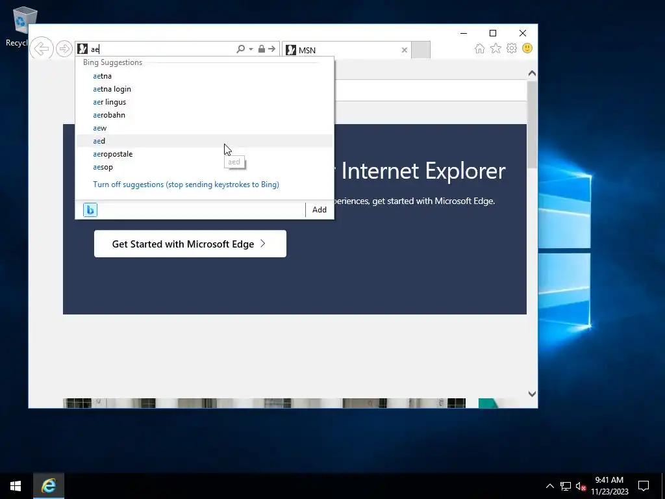
Task: Click Turn off suggestions link
Action: pos(186,185)
